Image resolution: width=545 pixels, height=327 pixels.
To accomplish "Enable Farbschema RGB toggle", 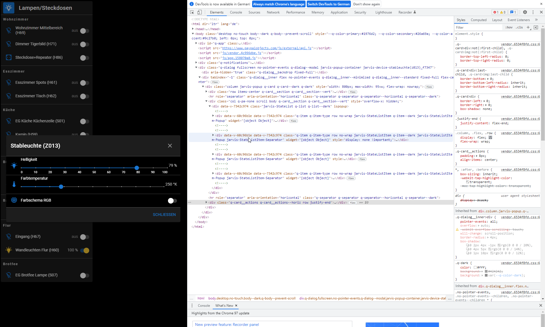I will (x=171, y=200).
